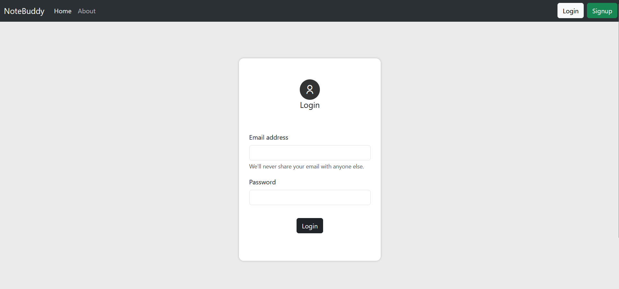Click the Email address label
Screen dimensions: 619x289
point(268,137)
